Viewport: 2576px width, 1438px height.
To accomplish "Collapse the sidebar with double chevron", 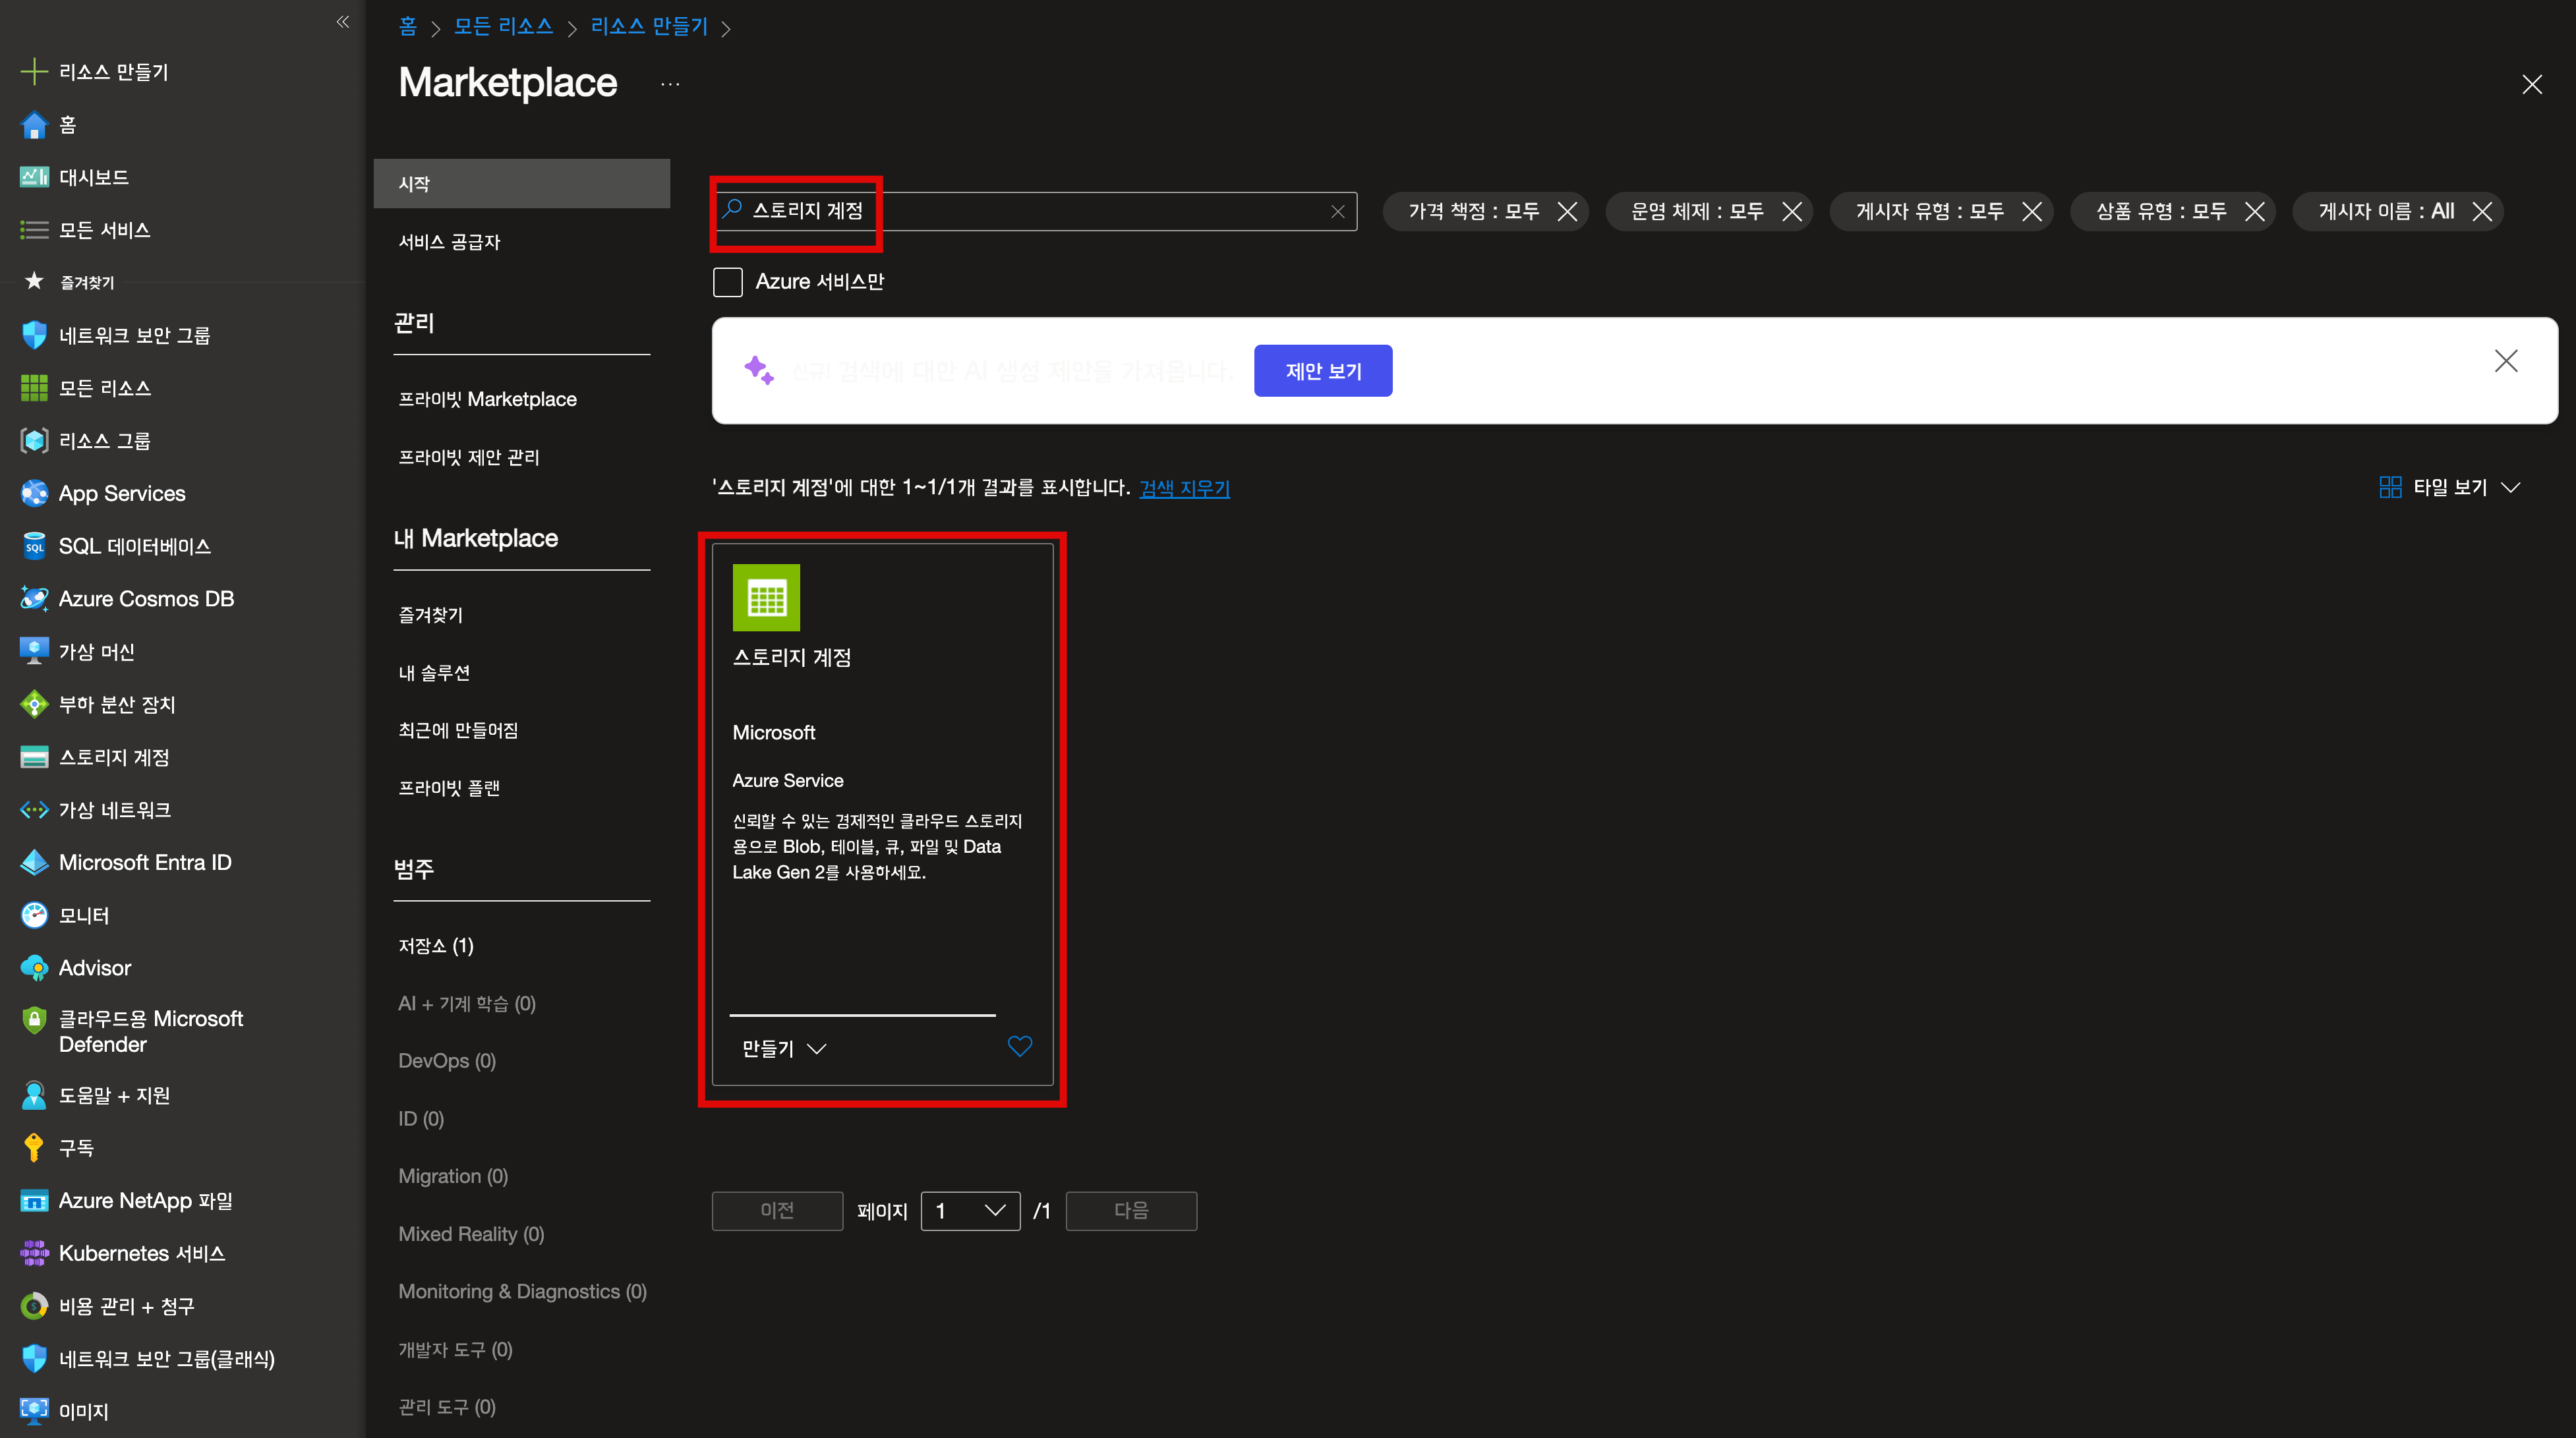I will click(x=342, y=22).
